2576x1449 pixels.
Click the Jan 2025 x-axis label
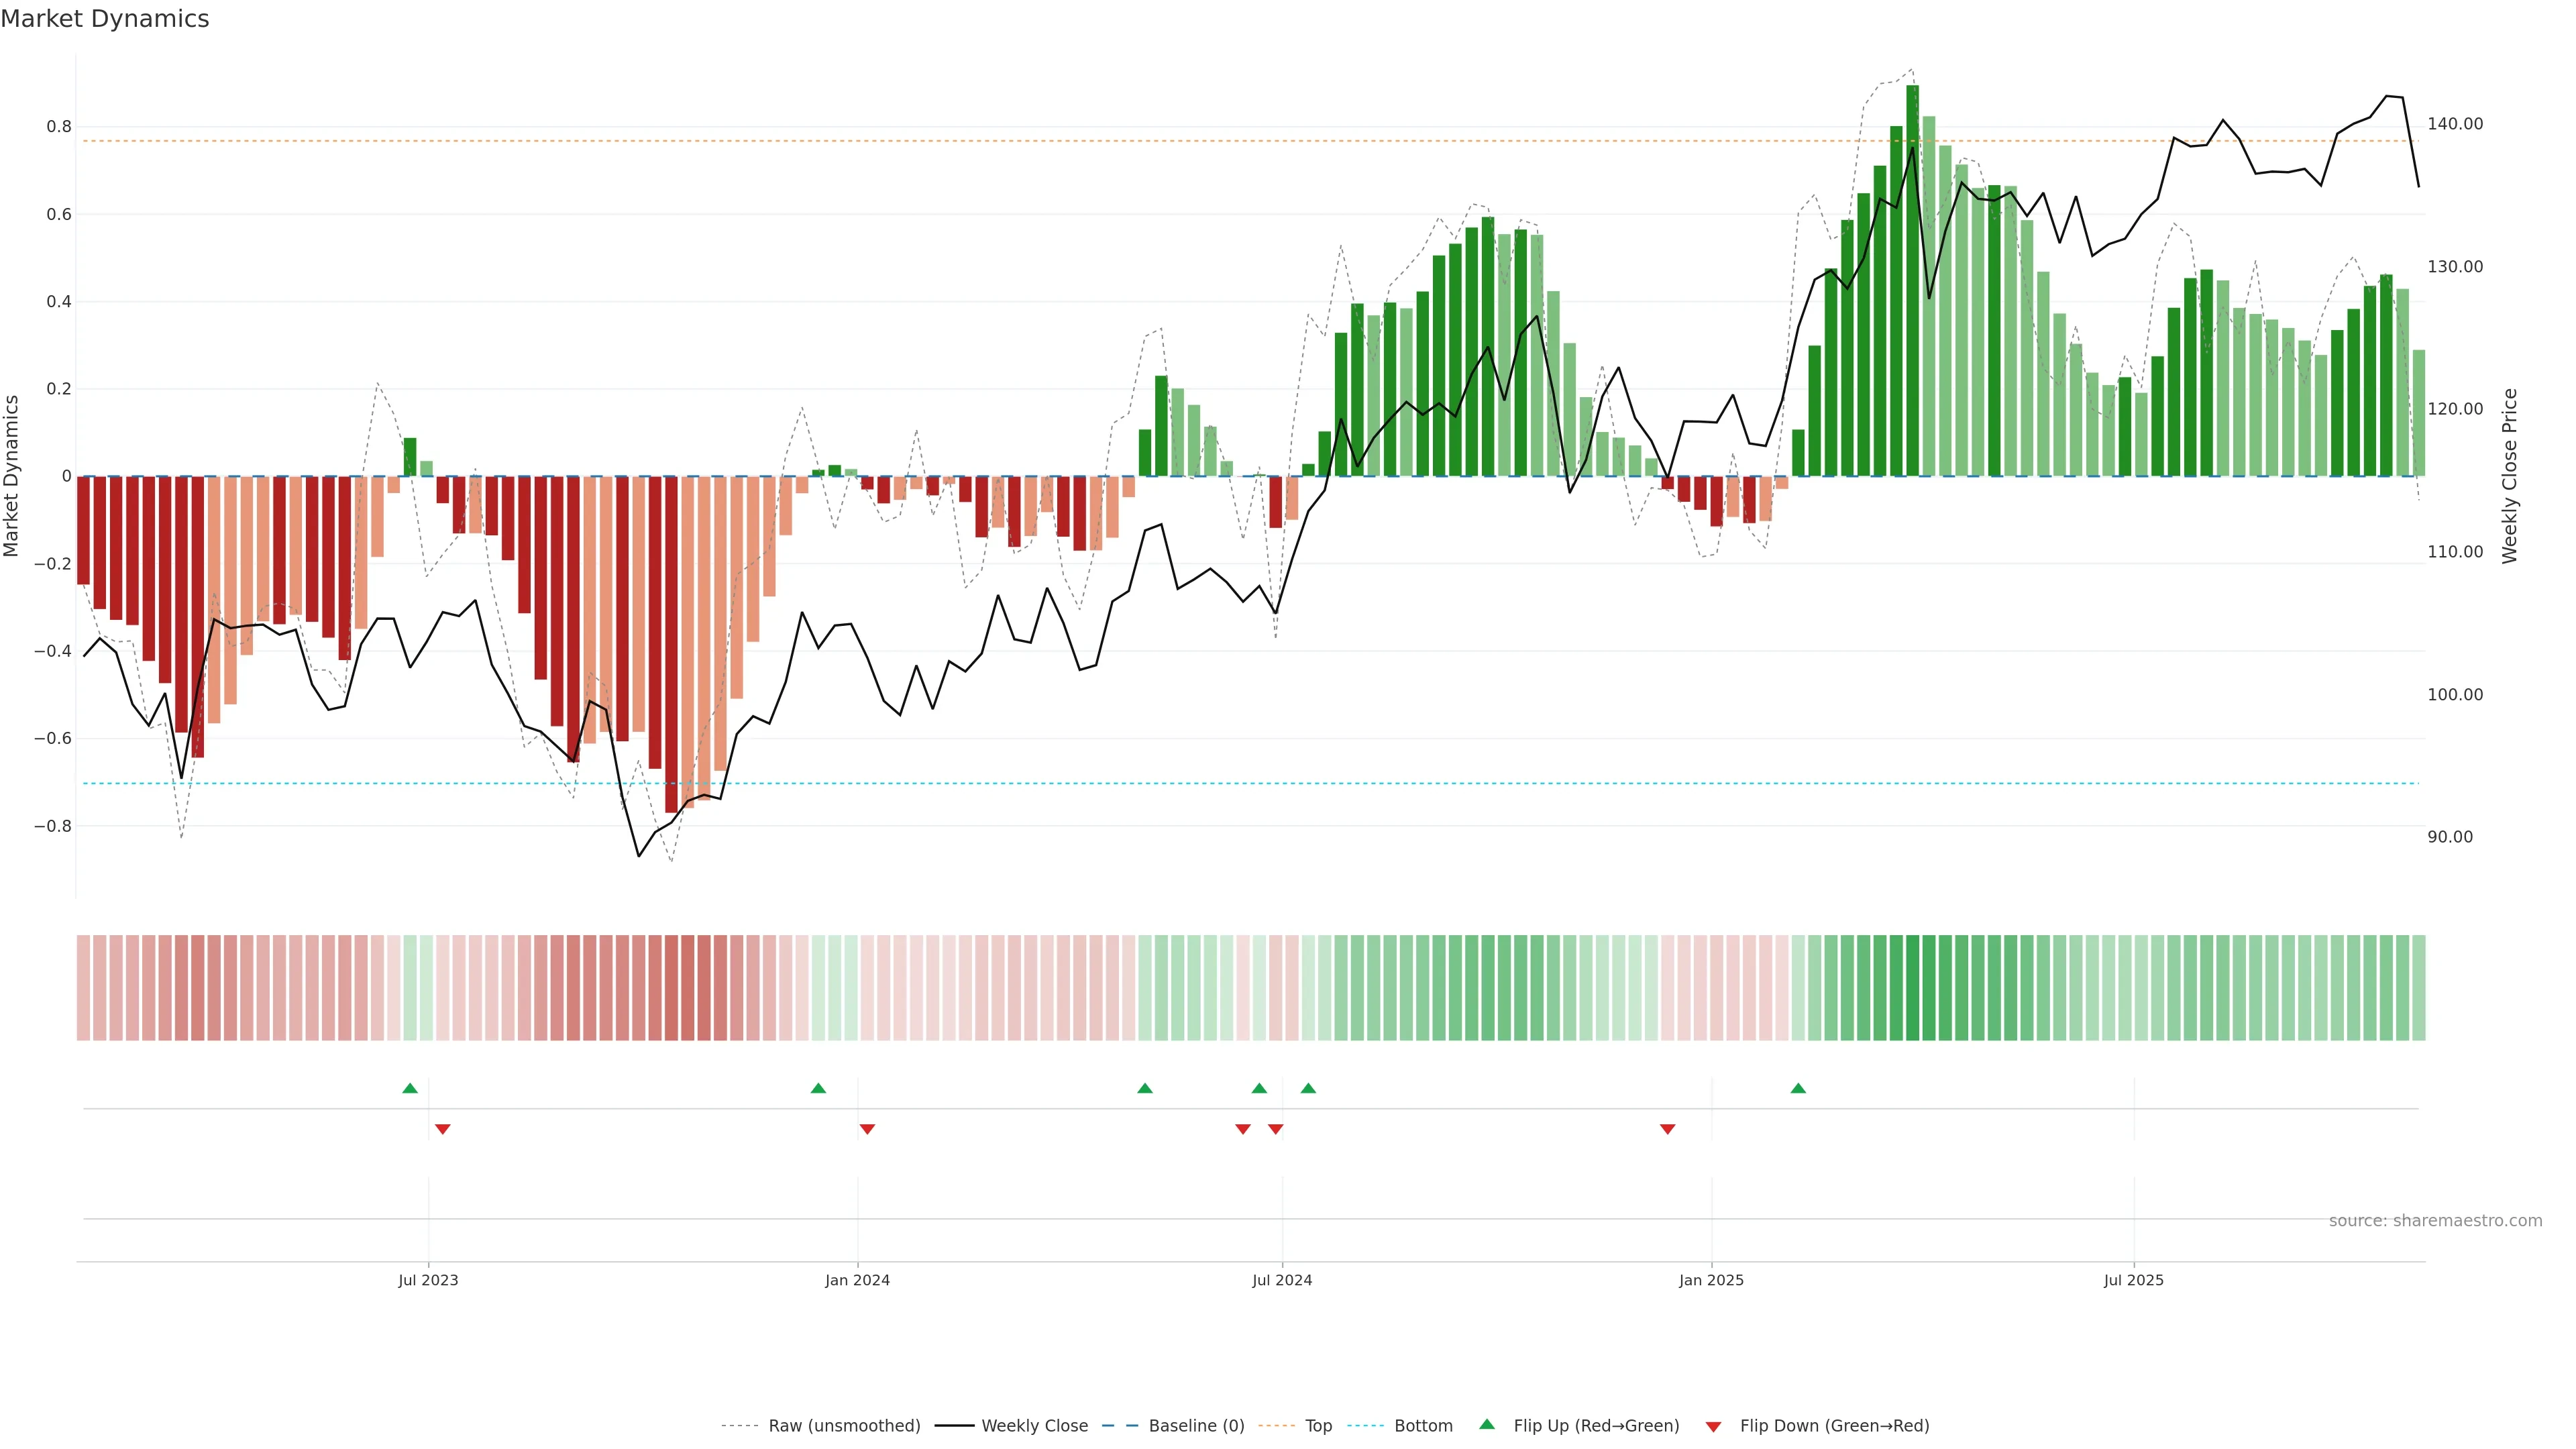coord(1711,1280)
